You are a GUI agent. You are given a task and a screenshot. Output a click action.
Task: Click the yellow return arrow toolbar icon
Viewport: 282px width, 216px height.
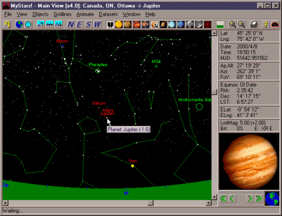click(7, 25)
